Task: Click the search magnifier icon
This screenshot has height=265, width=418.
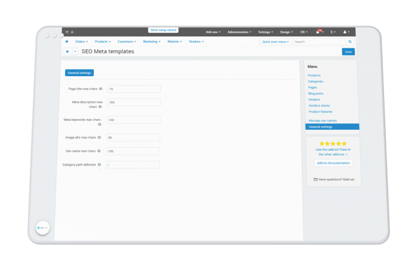Action: pos(350,42)
